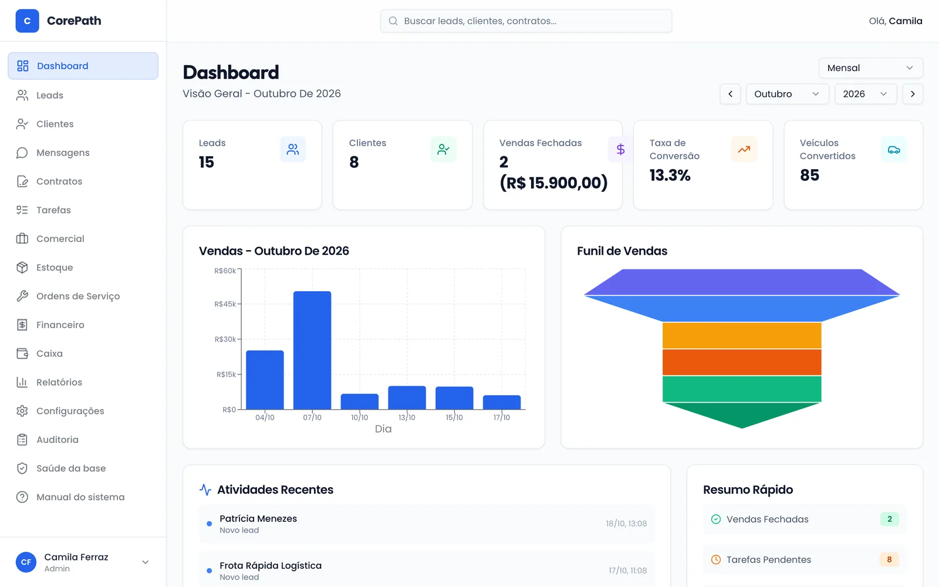Image resolution: width=939 pixels, height=587 pixels.
Task: Click the Vendas Fechadas dollar icon
Action: pyautogui.click(x=620, y=150)
